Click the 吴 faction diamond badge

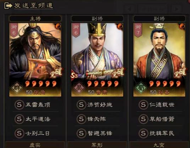pyautogui.click(x=79, y=88)
